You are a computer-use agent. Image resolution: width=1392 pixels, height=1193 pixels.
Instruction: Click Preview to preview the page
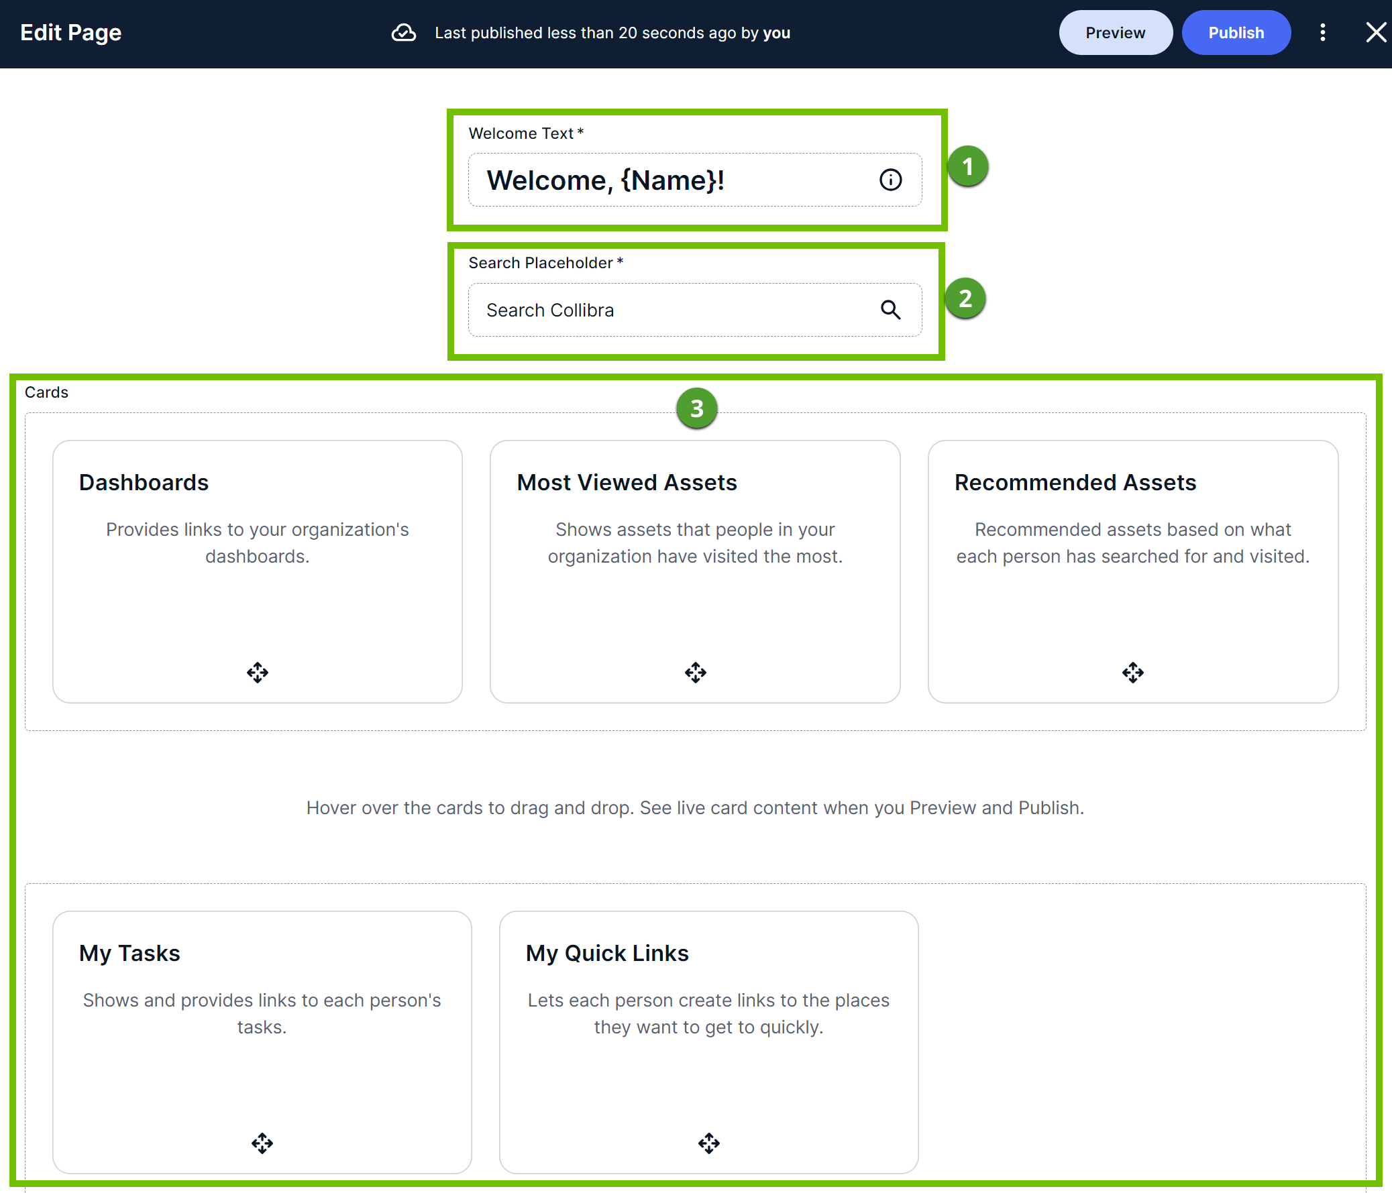coord(1115,32)
